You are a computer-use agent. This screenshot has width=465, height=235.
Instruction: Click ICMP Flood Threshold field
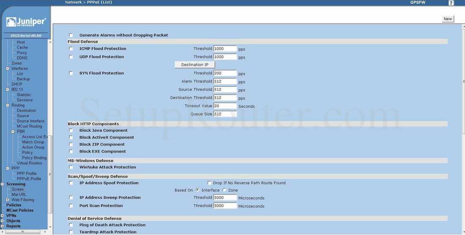tap(225, 49)
